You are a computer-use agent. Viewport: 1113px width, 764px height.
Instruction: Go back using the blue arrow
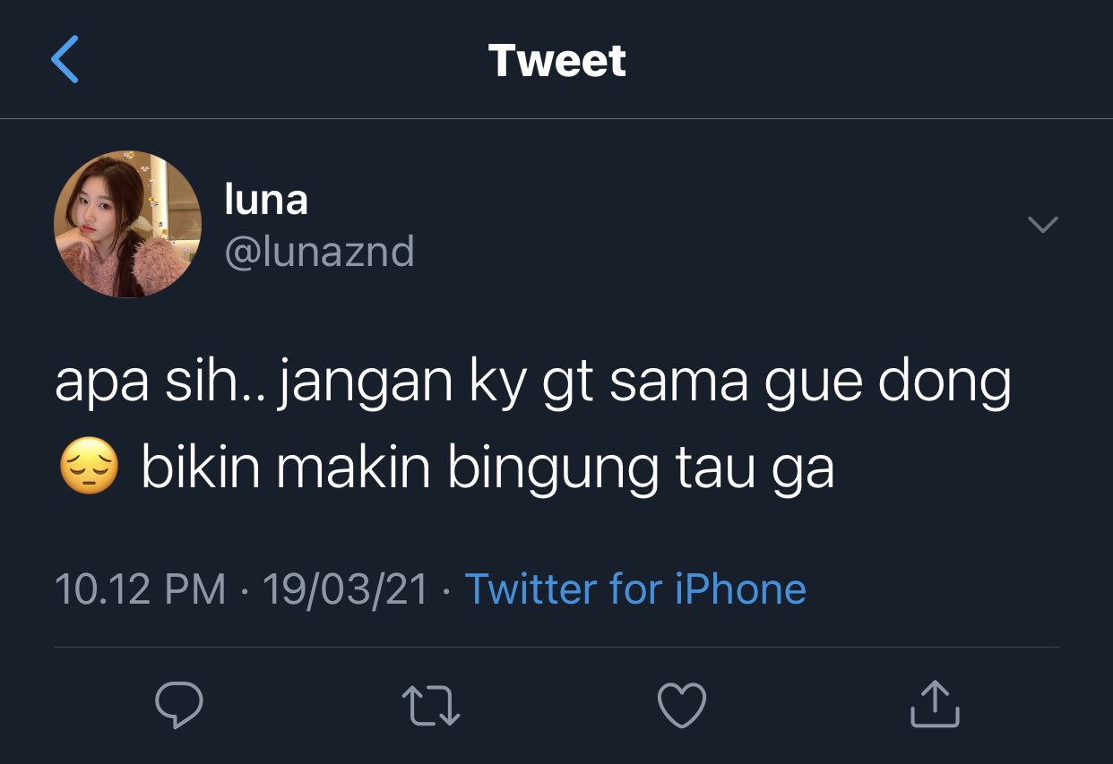click(65, 60)
